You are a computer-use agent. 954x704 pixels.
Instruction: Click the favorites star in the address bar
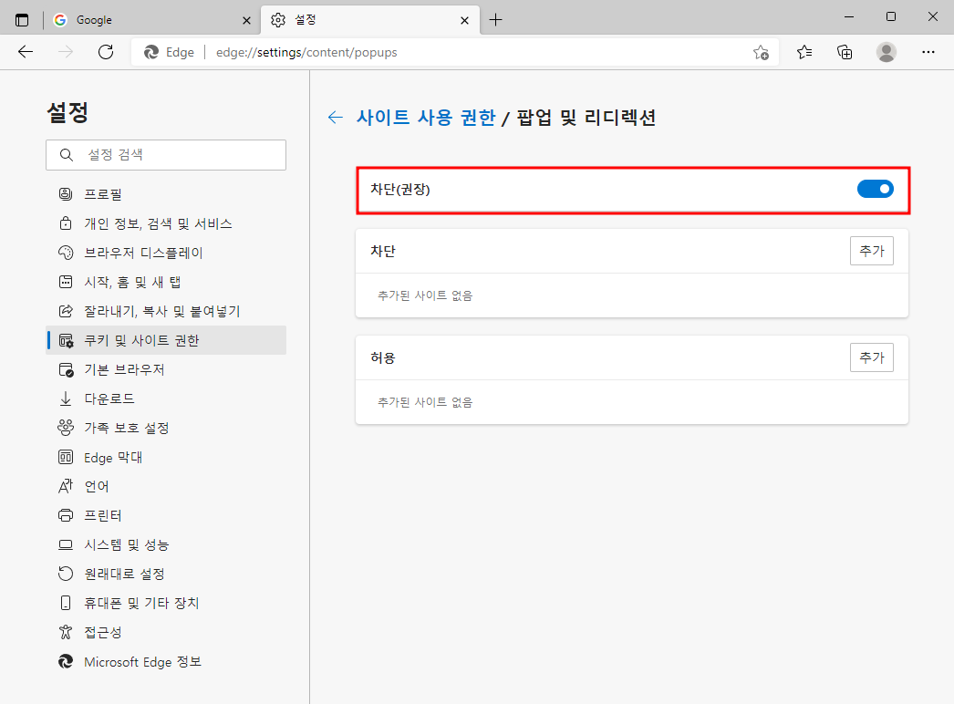point(761,53)
